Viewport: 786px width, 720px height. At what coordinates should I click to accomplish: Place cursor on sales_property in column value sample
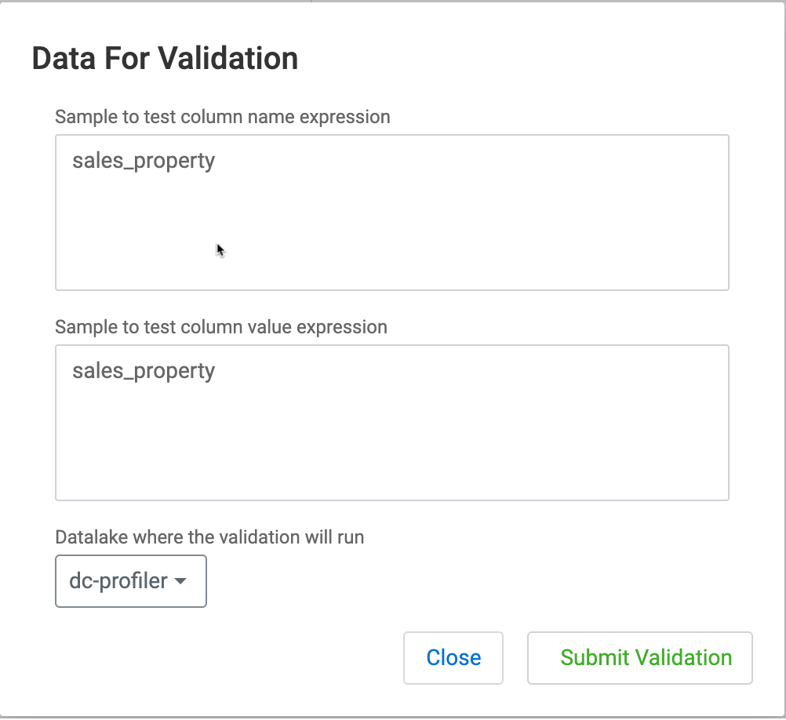pyautogui.click(x=144, y=370)
